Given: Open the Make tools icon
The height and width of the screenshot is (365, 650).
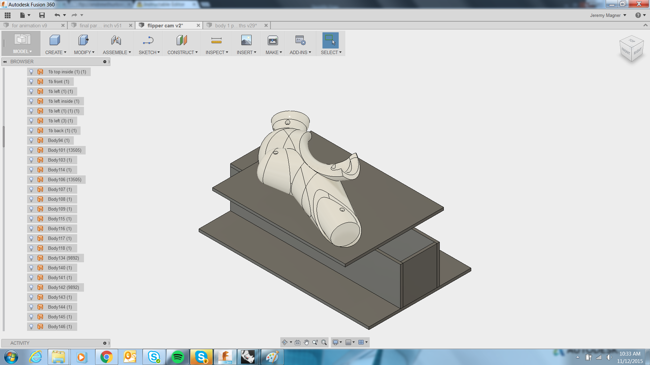Looking at the screenshot, I should [272, 41].
